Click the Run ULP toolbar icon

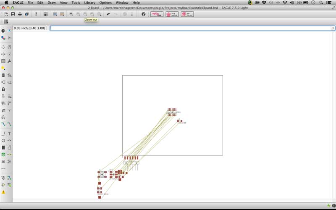tap(62, 14)
